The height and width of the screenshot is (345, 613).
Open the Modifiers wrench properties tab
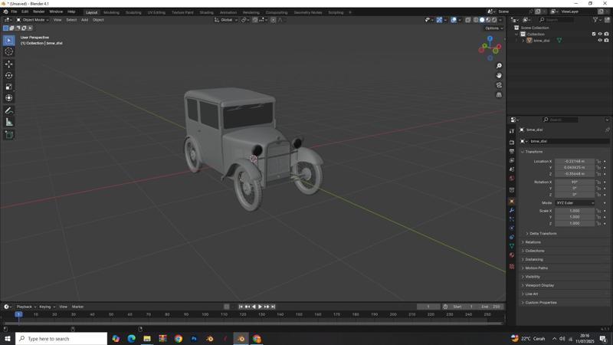pyautogui.click(x=512, y=210)
